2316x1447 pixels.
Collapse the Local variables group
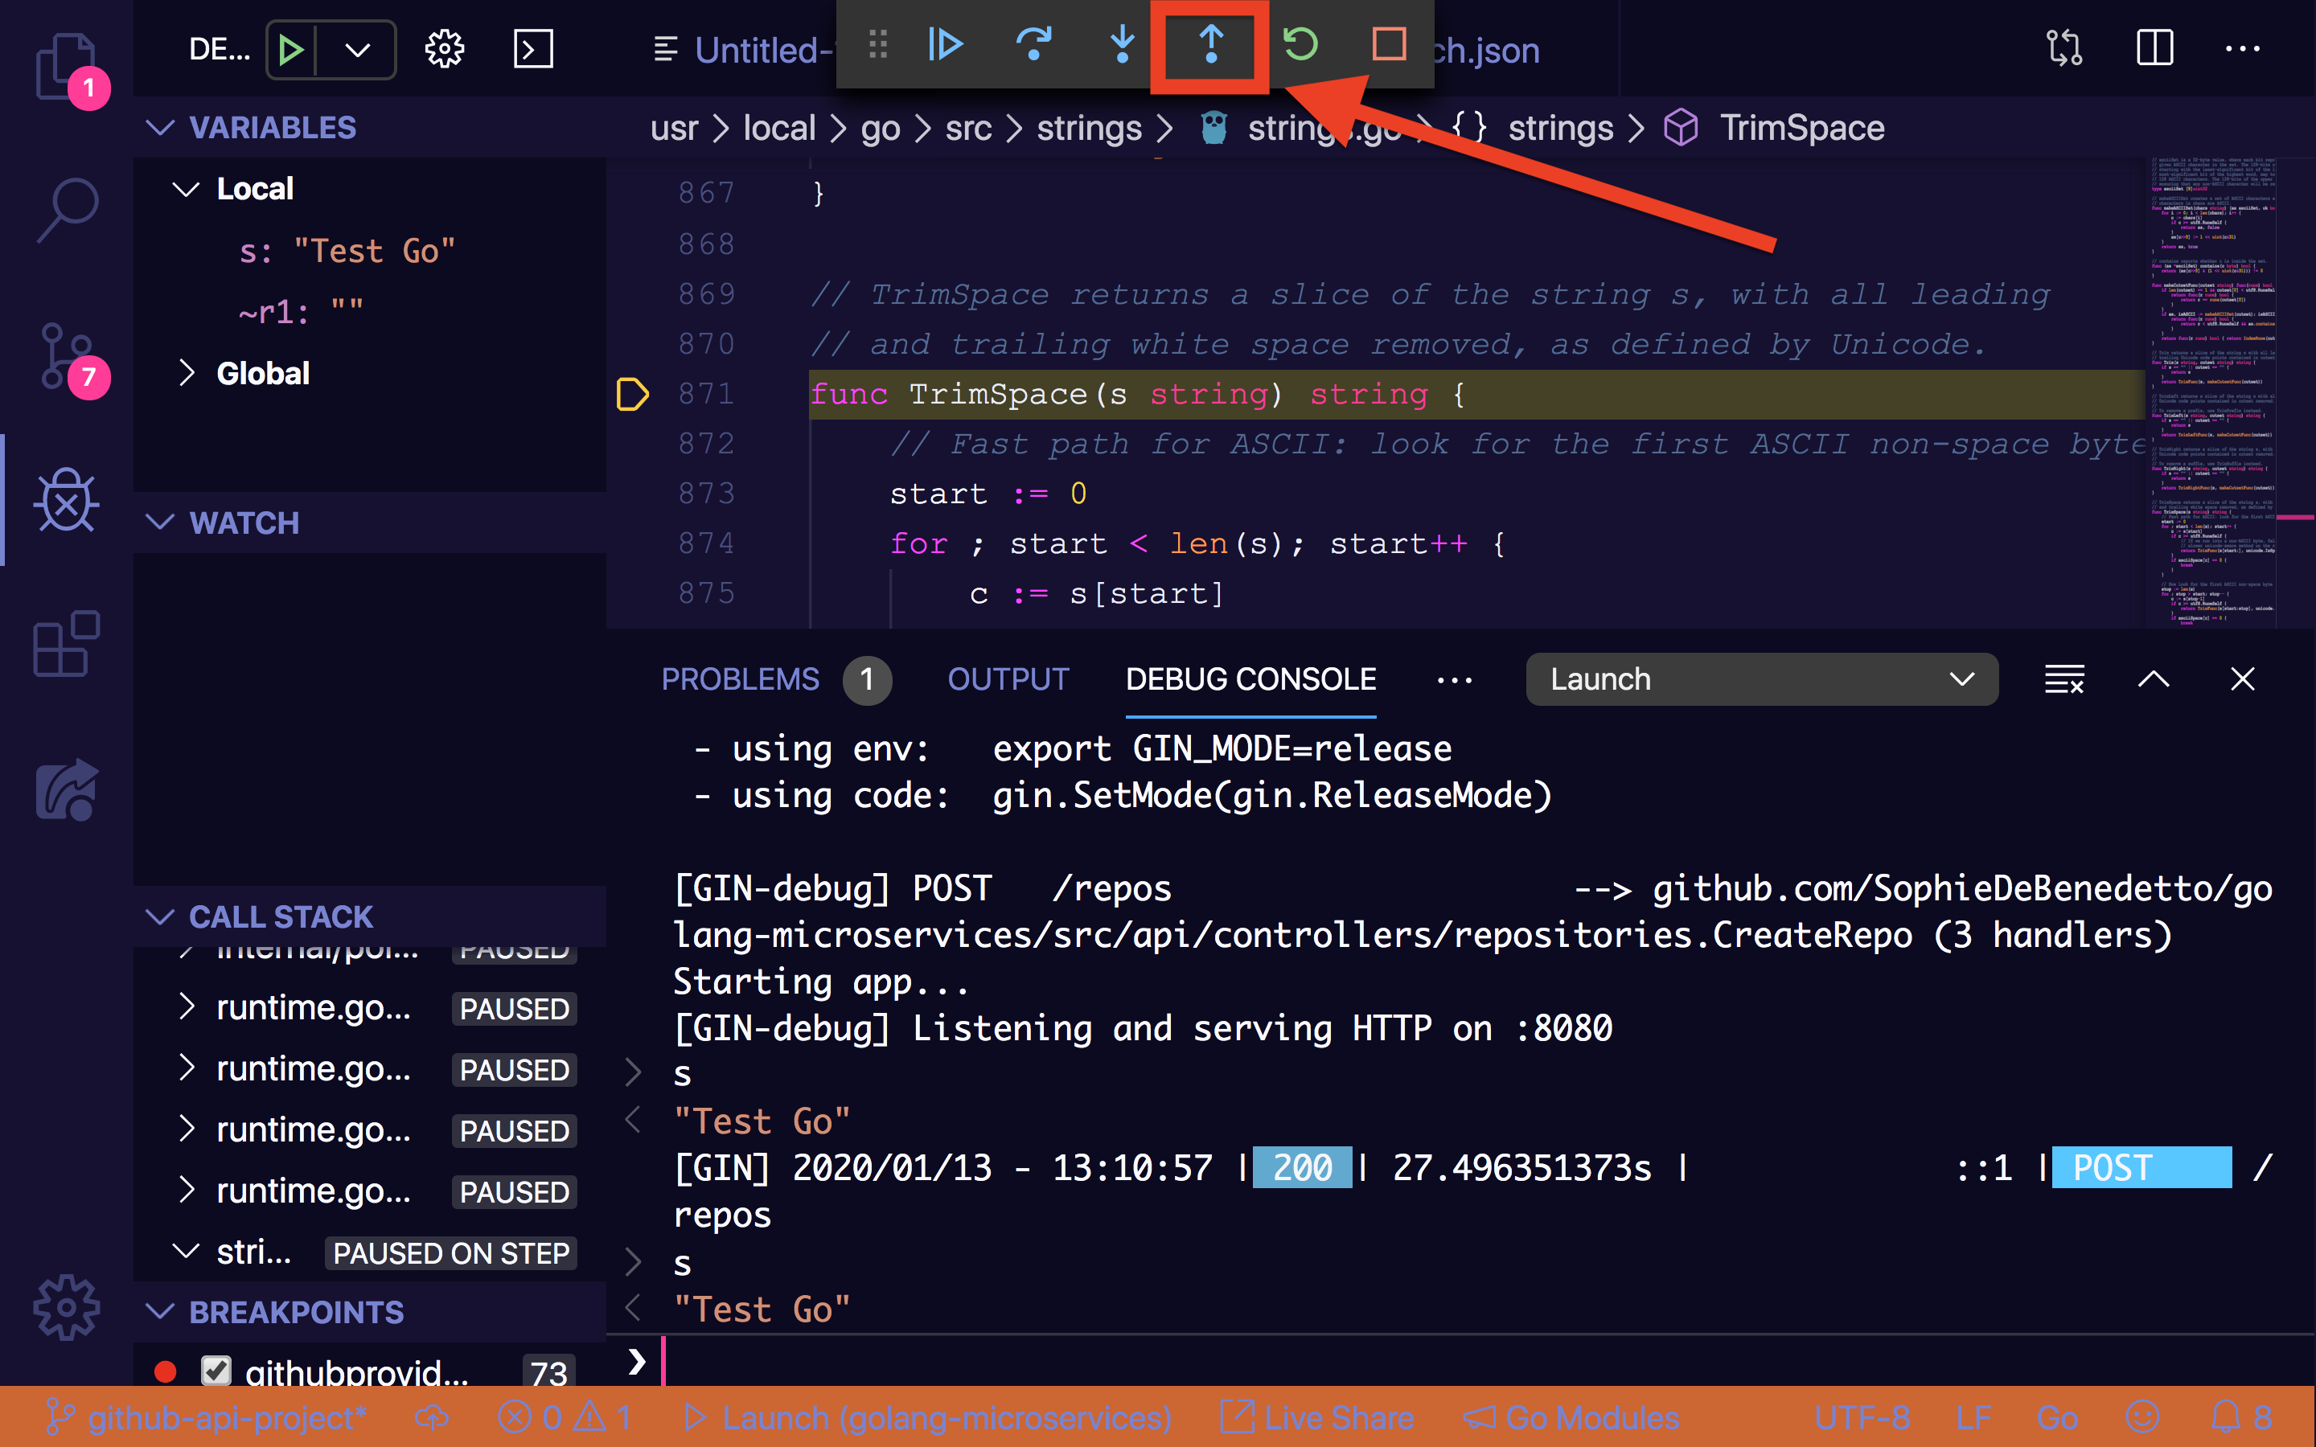pyautogui.click(x=187, y=190)
